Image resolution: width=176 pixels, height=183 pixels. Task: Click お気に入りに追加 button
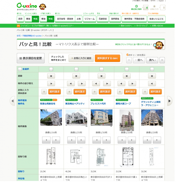pyautogui.click(x=82, y=59)
